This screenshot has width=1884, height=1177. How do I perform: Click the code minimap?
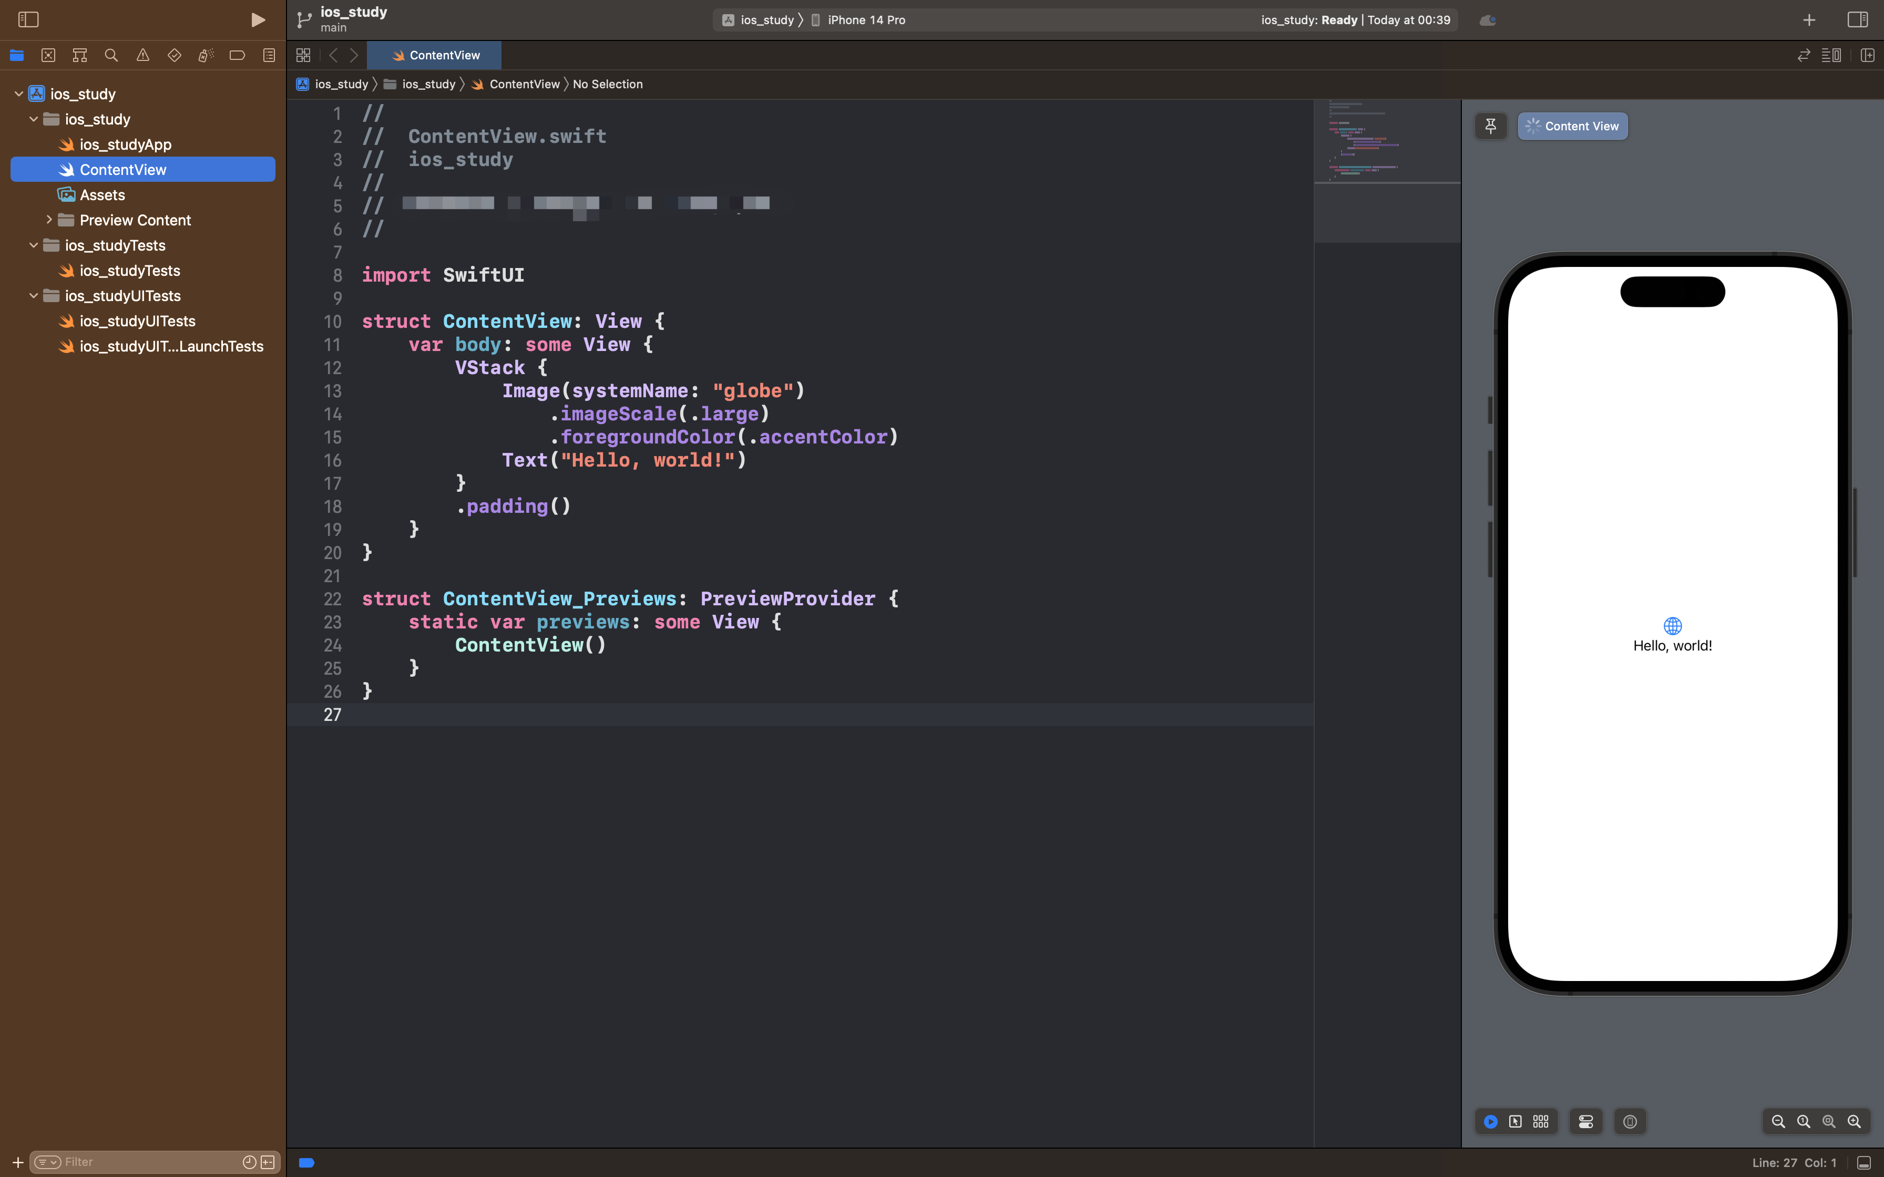1387,171
